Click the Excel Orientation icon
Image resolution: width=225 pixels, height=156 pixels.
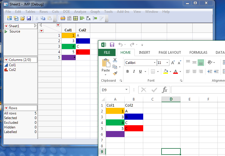coord(210,62)
